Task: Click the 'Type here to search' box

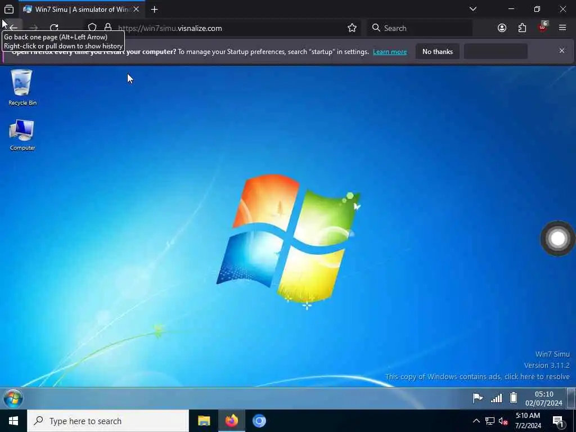Action: 107,421
